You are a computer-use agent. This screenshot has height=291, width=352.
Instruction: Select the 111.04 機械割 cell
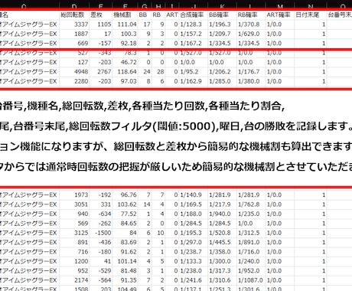click(x=125, y=25)
